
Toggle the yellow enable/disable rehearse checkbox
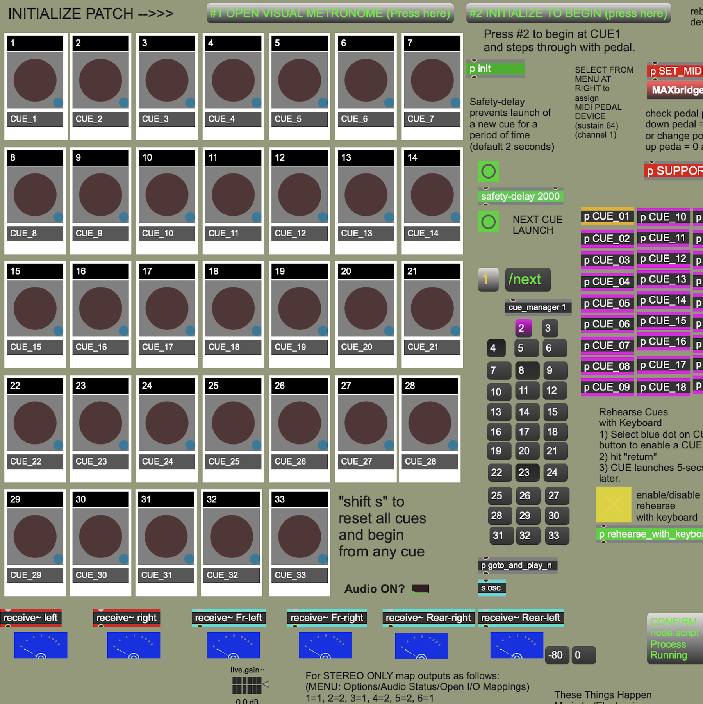613,505
